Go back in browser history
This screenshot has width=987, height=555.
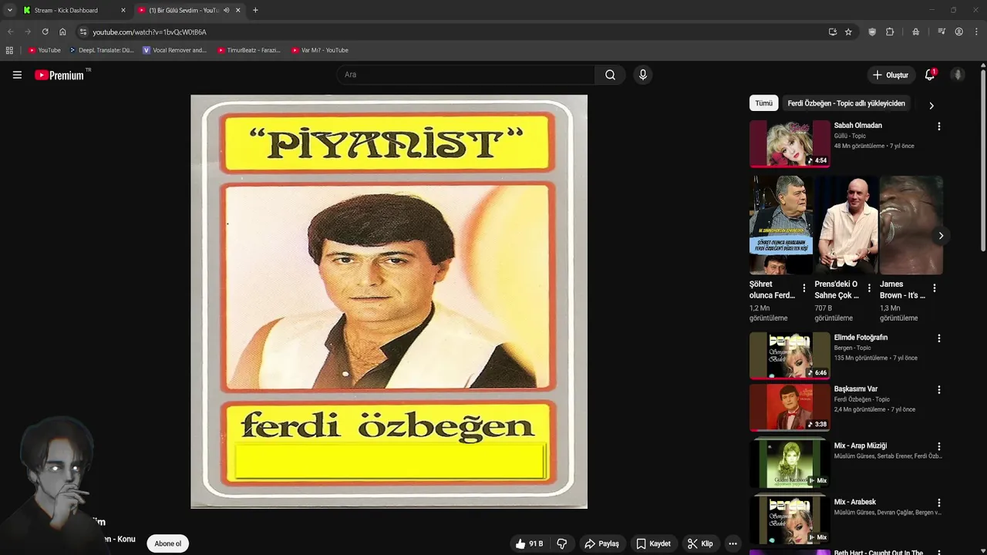[10, 32]
